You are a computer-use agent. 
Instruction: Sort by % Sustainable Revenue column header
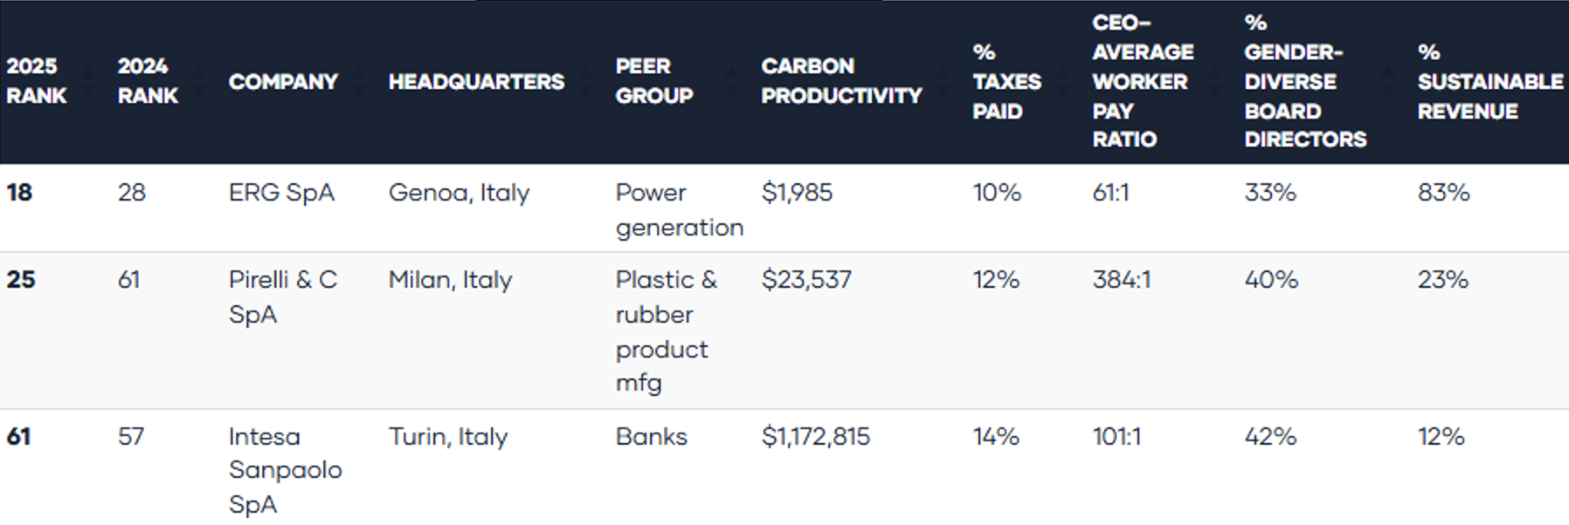1490,81
